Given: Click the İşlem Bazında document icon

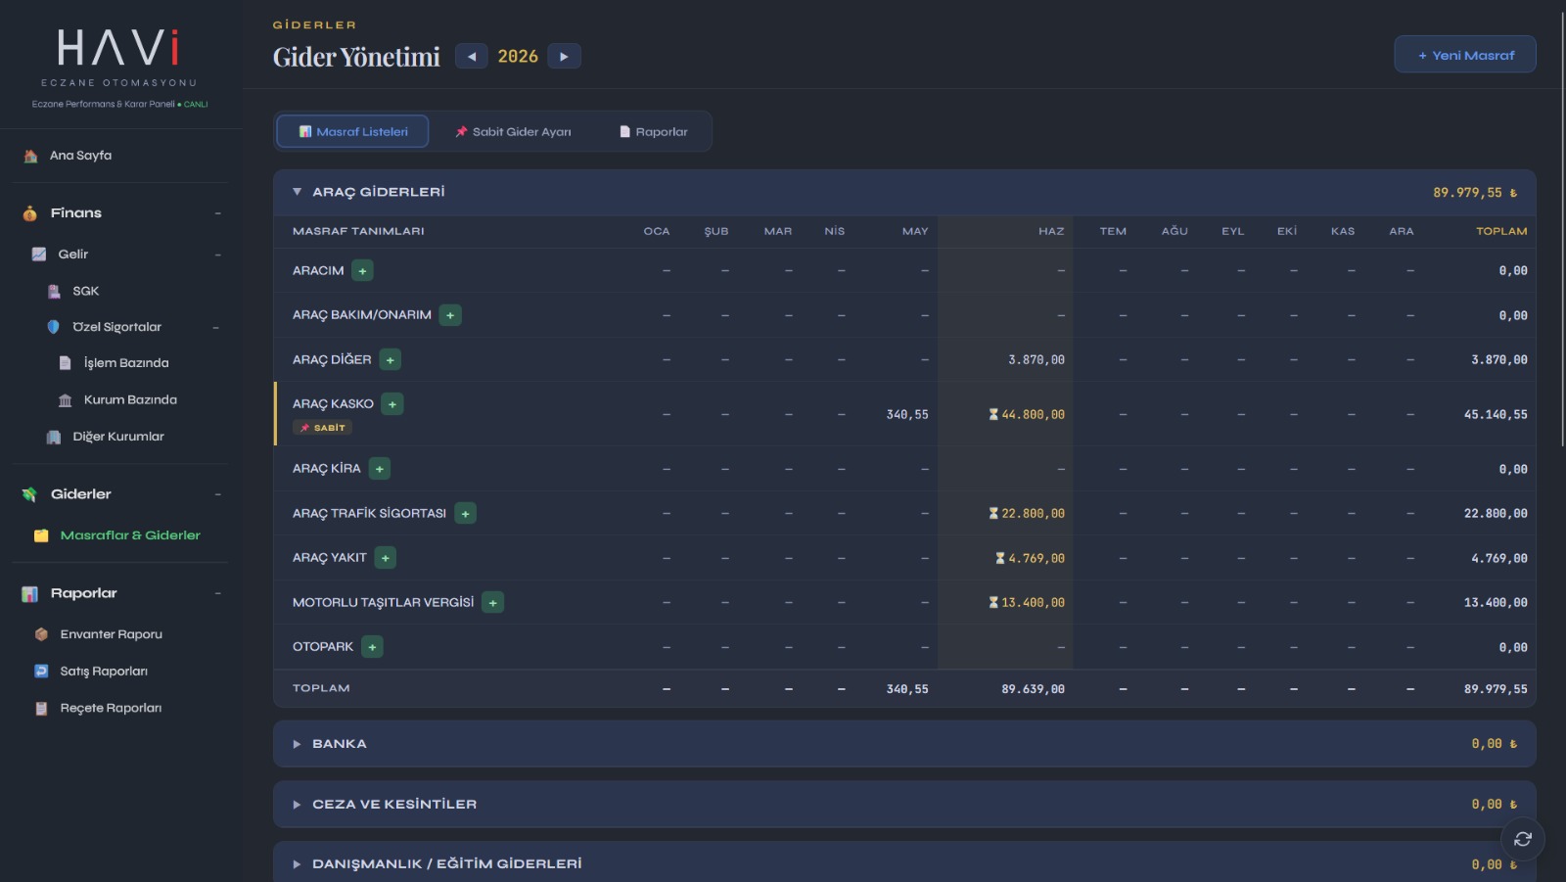Looking at the screenshot, I should (x=65, y=363).
